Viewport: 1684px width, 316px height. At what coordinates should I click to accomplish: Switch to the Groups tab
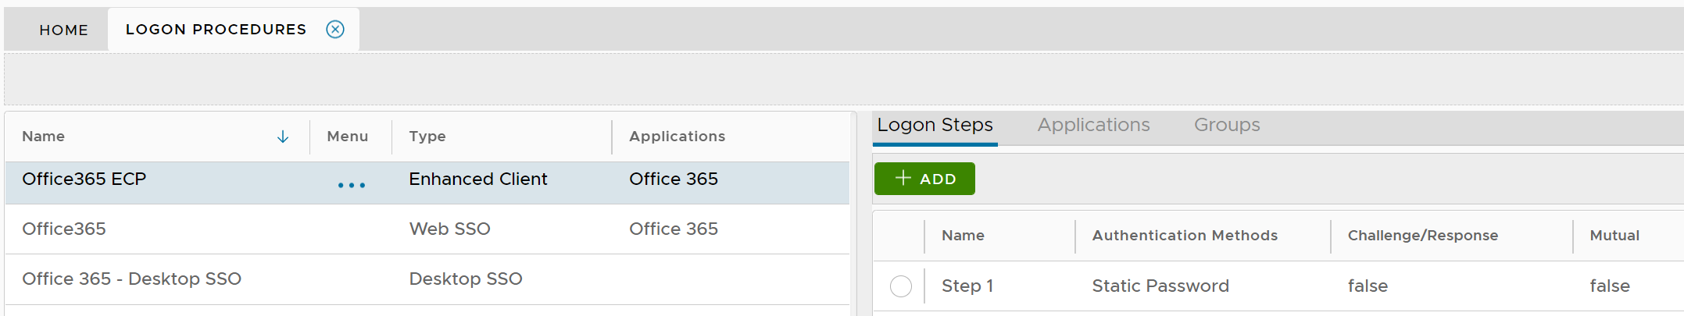point(1227,125)
